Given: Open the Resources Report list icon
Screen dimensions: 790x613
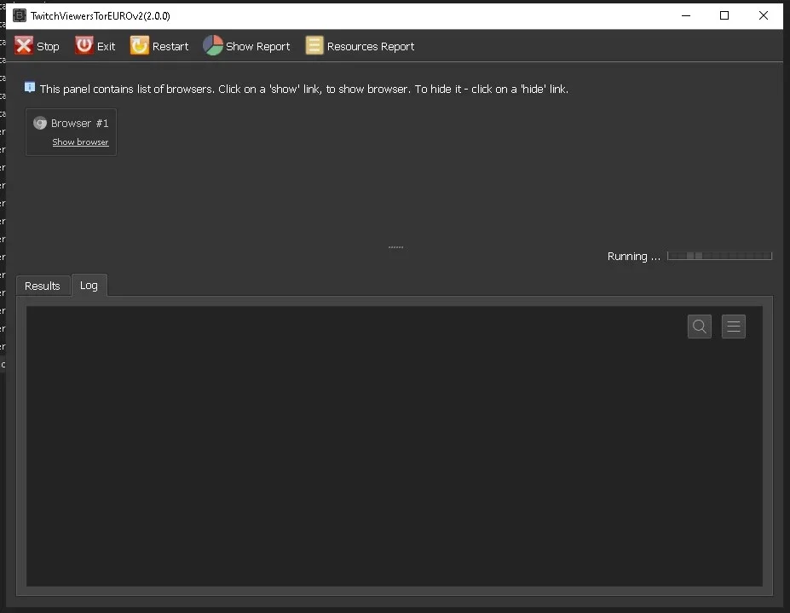Looking at the screenshot, I should pos(314,45).
